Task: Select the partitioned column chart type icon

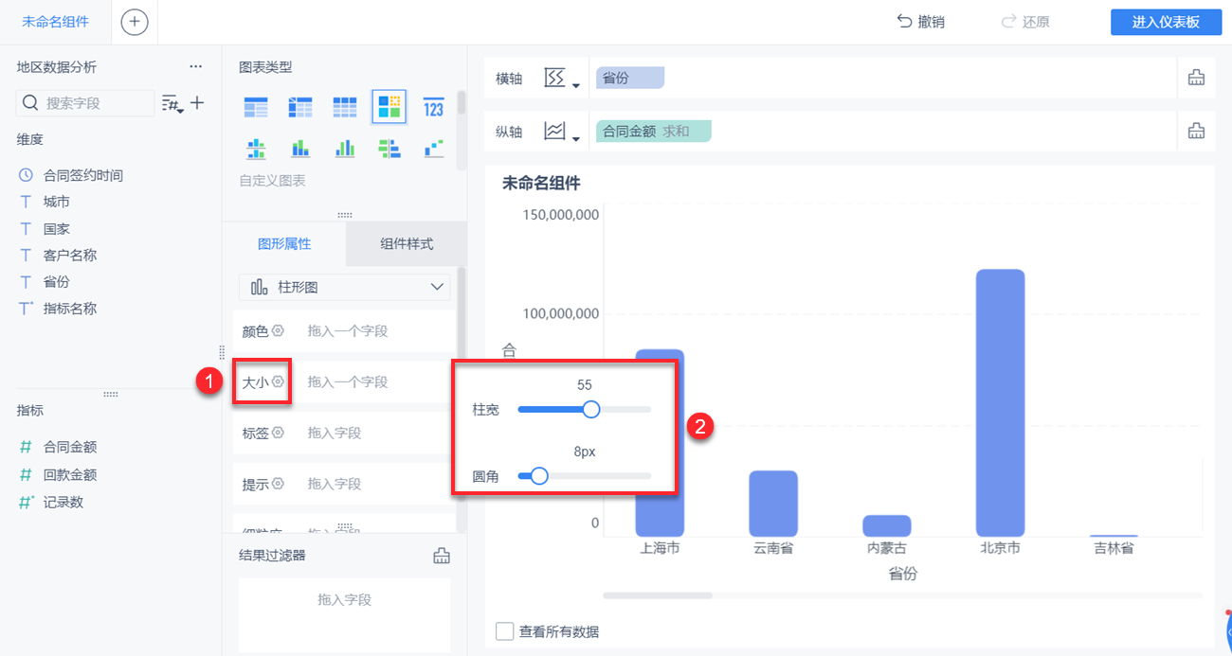Action: pos(256,149)
